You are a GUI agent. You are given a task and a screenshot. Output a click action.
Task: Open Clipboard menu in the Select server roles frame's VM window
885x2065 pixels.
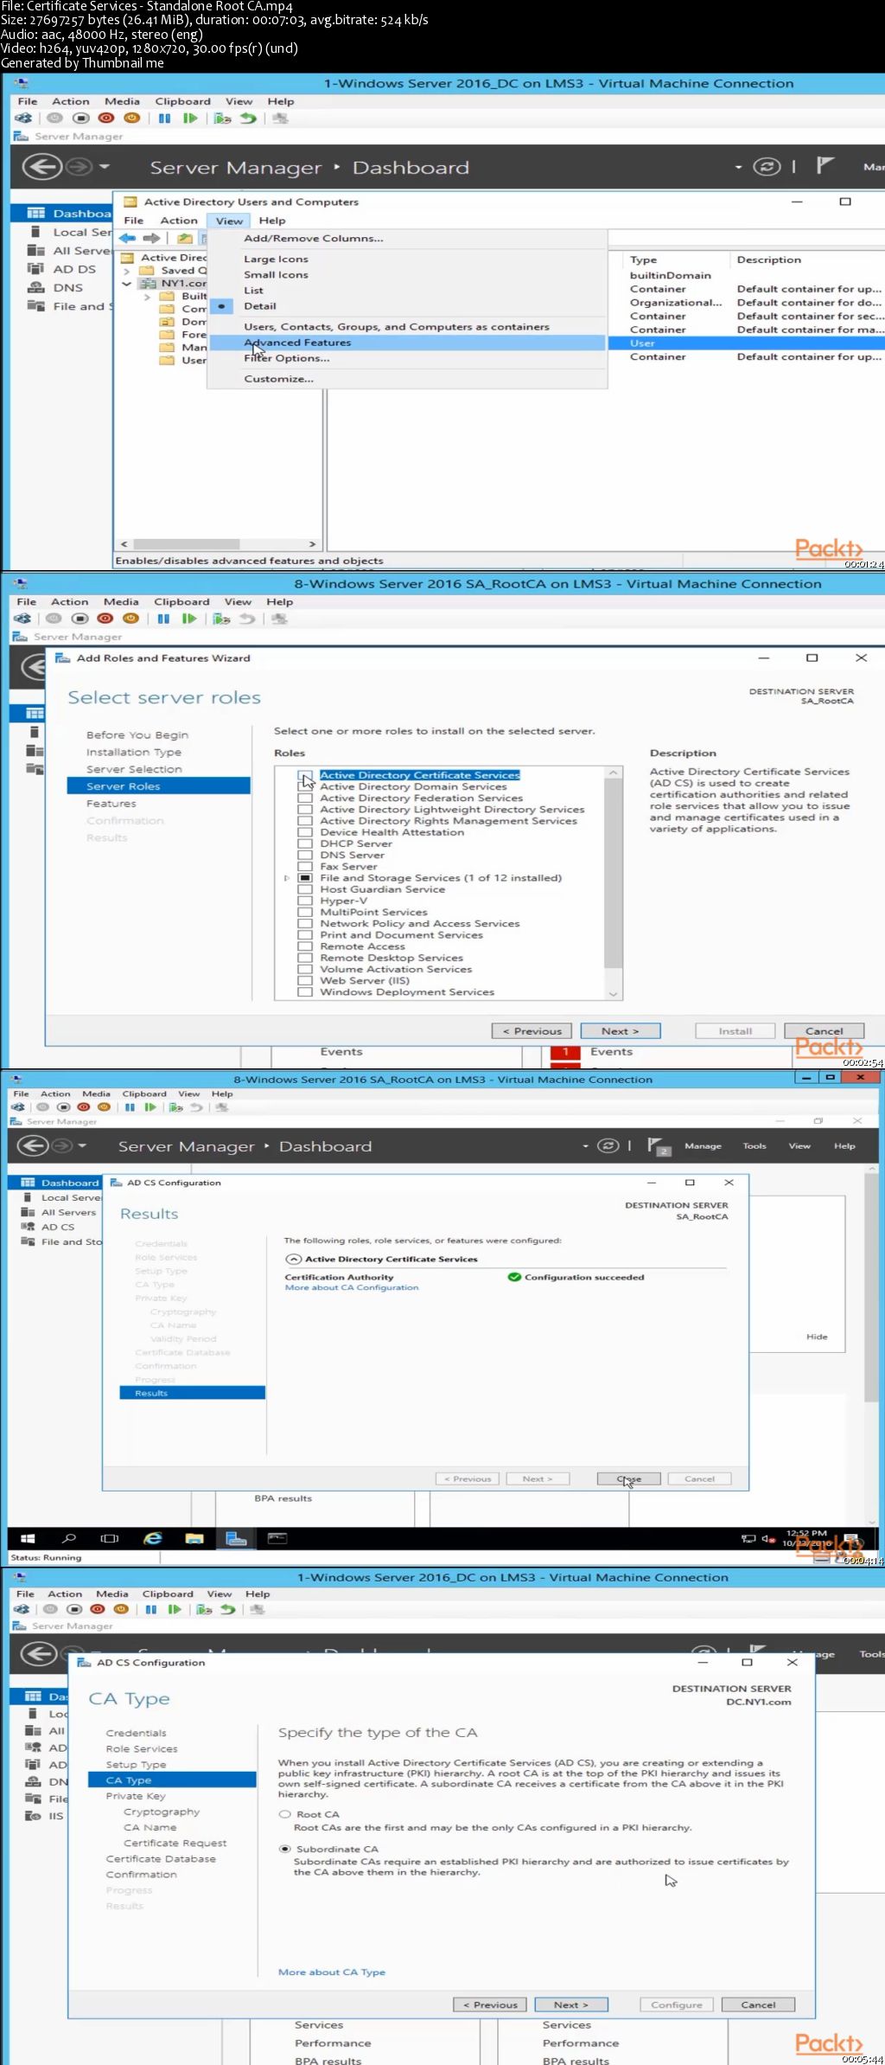tap(181, 601)
